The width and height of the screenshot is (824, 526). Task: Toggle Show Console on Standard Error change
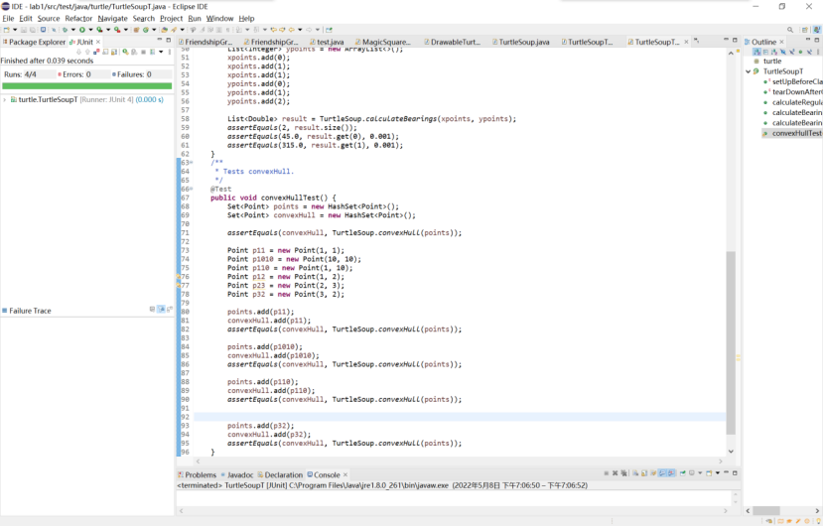pos(671,473)
